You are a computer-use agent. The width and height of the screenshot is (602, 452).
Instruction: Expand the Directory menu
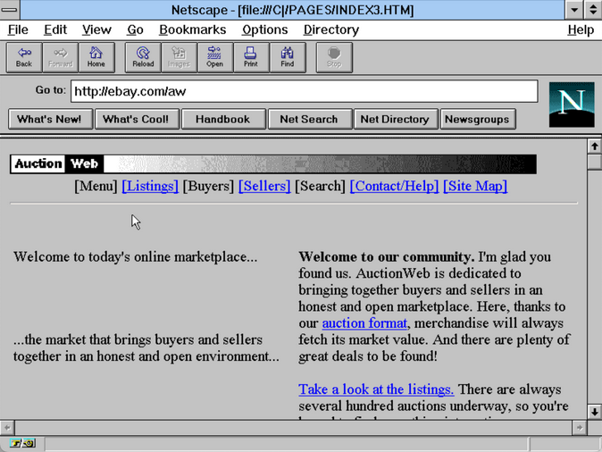pyautogui.click(x=330, y=29)
